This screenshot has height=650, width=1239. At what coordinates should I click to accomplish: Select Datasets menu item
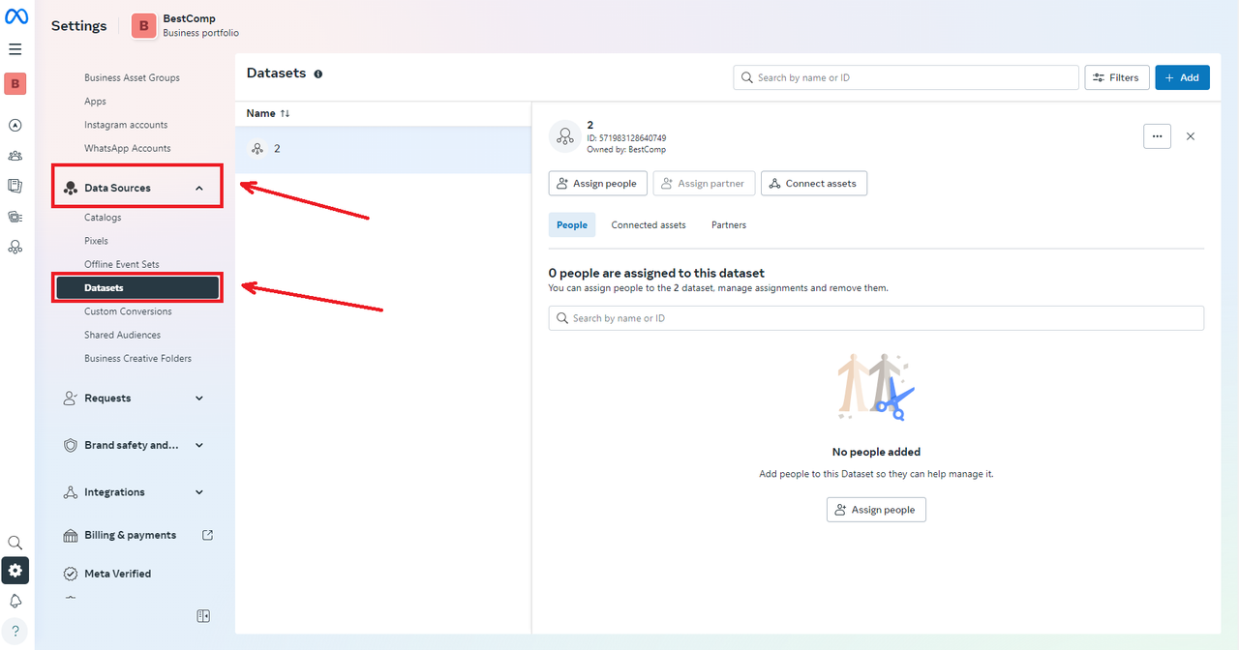pos(137,287)
